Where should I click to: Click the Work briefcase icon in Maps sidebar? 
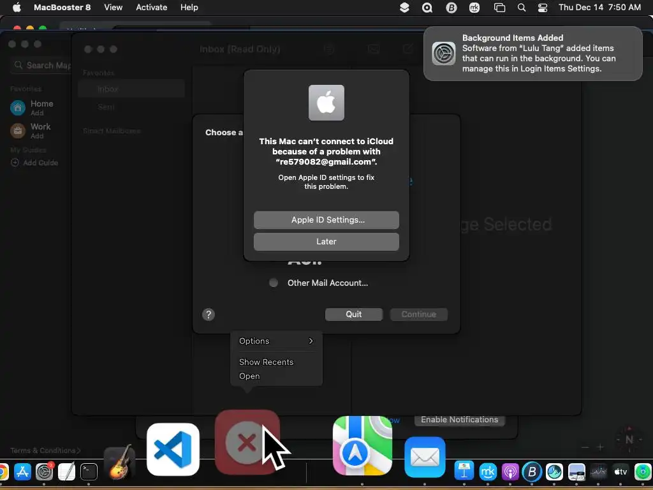pos(17,130)
